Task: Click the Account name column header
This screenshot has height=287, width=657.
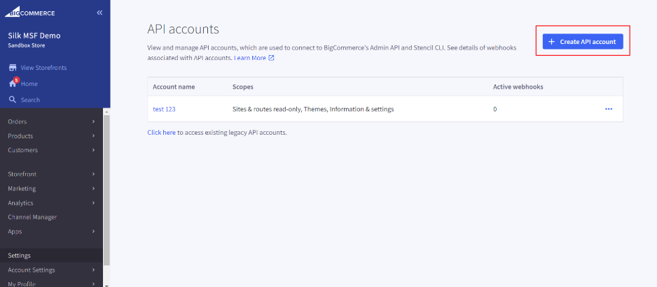Action: (174, 87)
